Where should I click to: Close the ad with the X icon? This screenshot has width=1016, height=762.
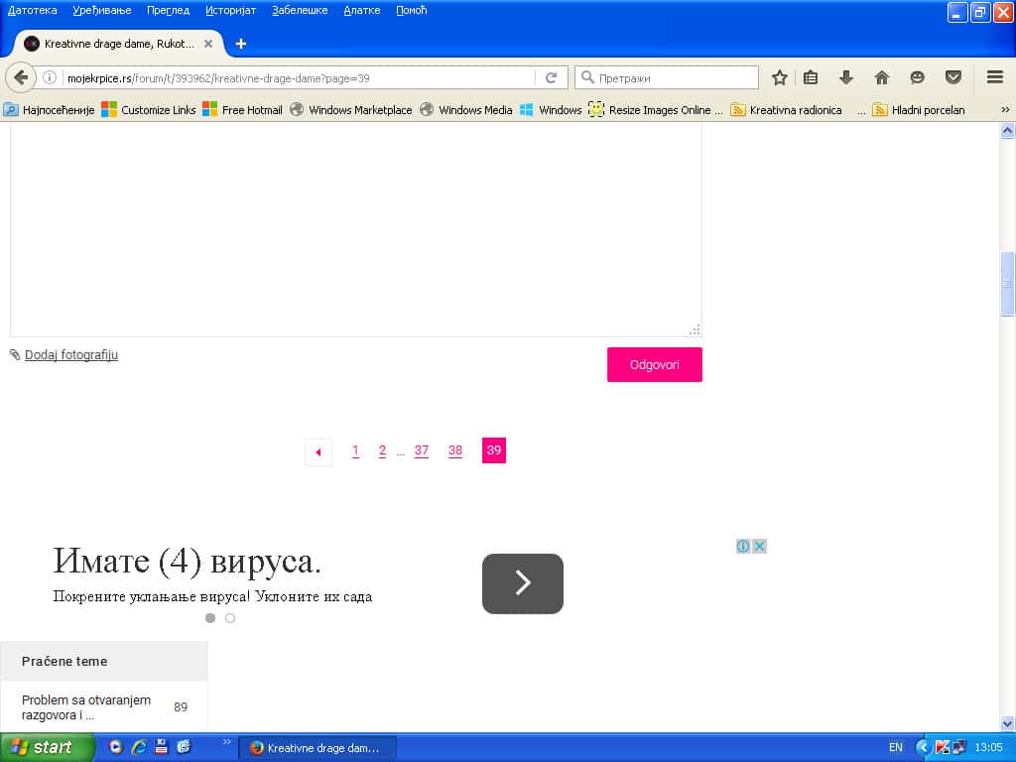coord(759,547)
